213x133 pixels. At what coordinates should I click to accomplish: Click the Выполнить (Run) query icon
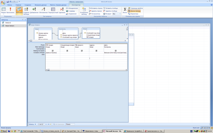click(x=11, y=10)
